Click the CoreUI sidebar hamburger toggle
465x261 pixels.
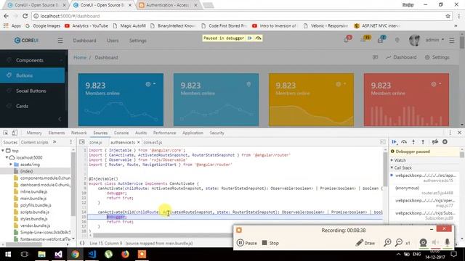(60, 41)
